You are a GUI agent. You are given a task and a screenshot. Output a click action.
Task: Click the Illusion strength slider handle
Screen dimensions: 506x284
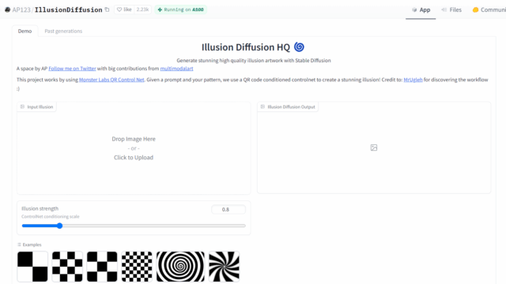pyautogui.click(x=59, y=226)
